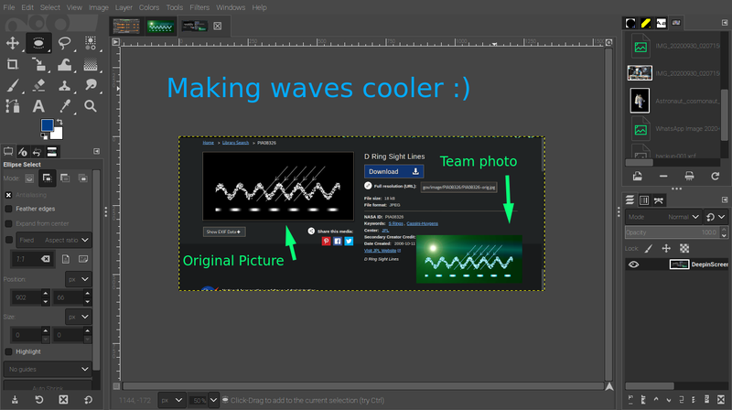Clear the 7:7 aspect ratio entry
732x410 pixels.
46,259
